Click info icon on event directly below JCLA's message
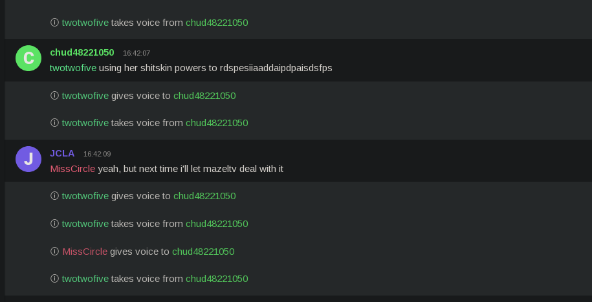 (55, 196)
